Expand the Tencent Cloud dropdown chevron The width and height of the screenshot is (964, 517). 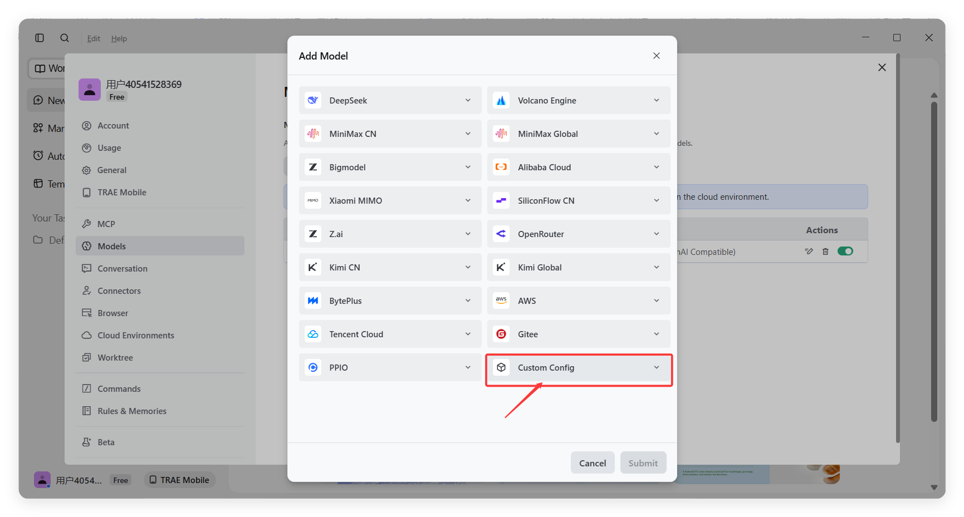pos(468,334)
